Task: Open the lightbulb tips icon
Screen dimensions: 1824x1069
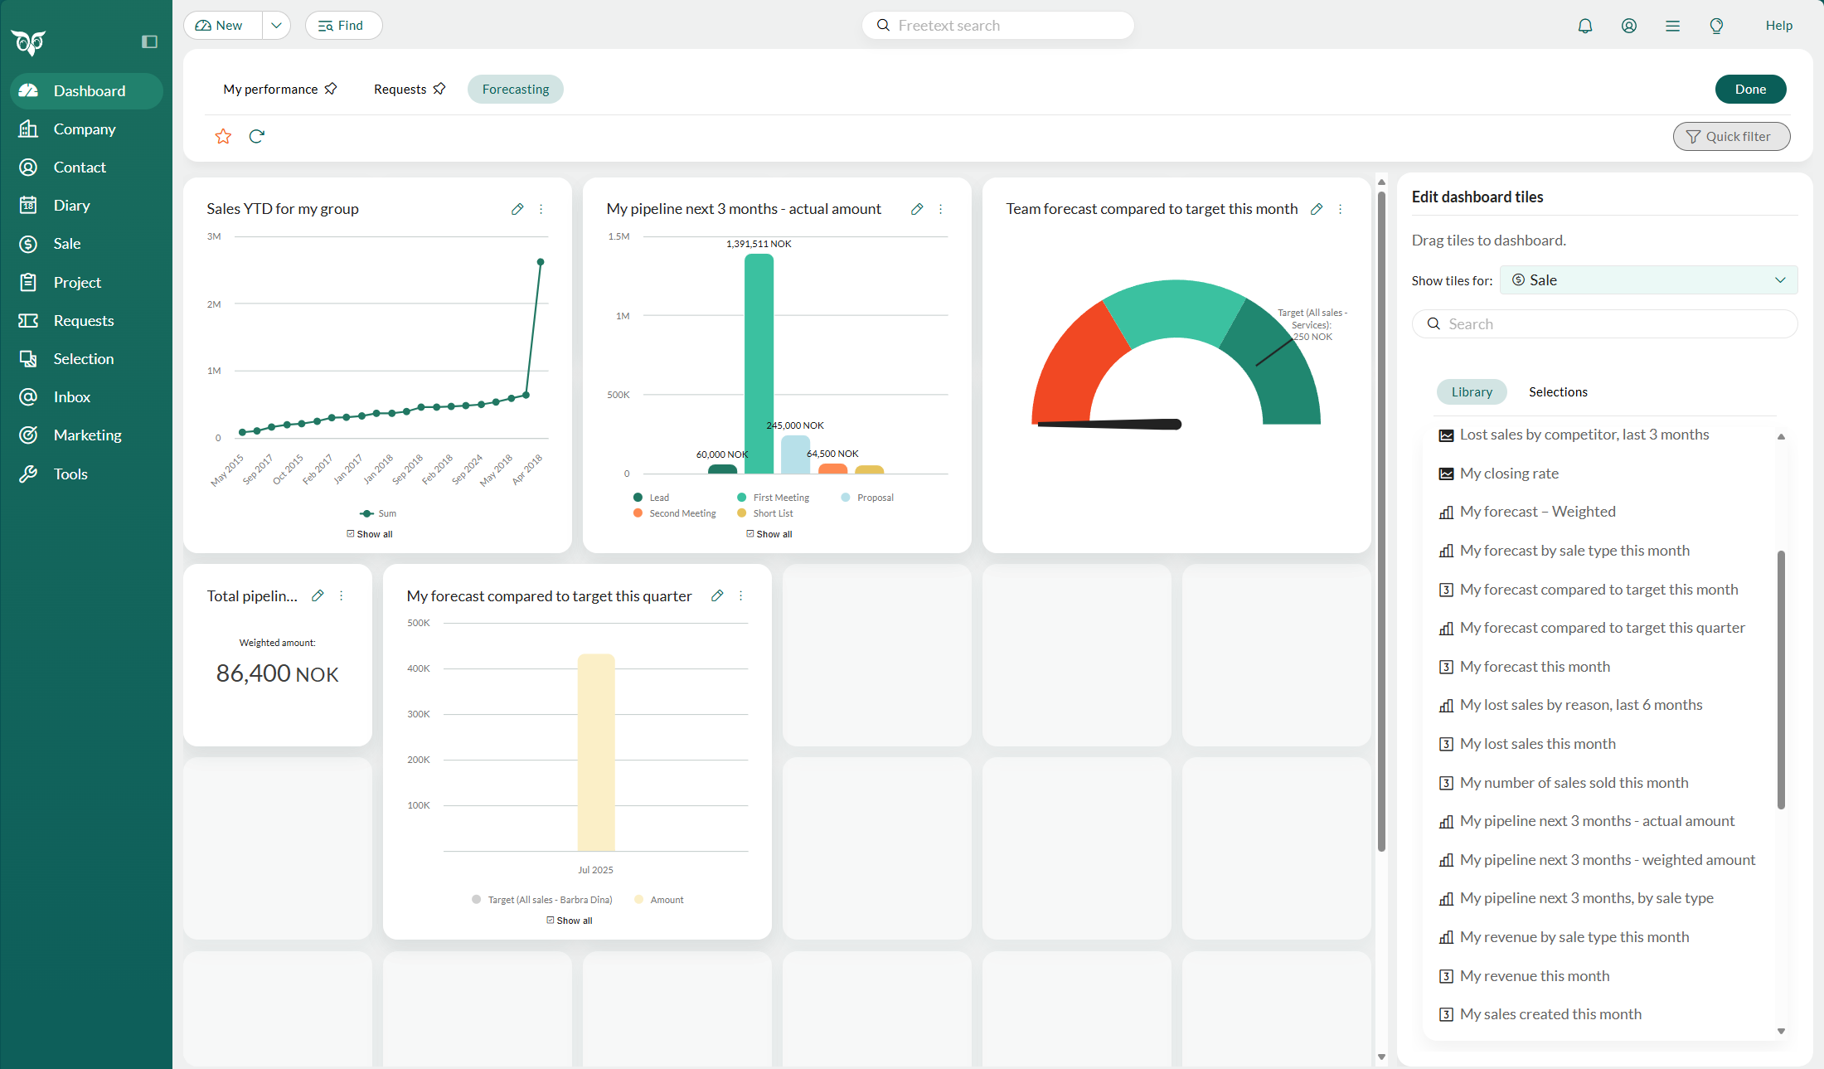Action: pyautogui.click(x=1716, y=26)
